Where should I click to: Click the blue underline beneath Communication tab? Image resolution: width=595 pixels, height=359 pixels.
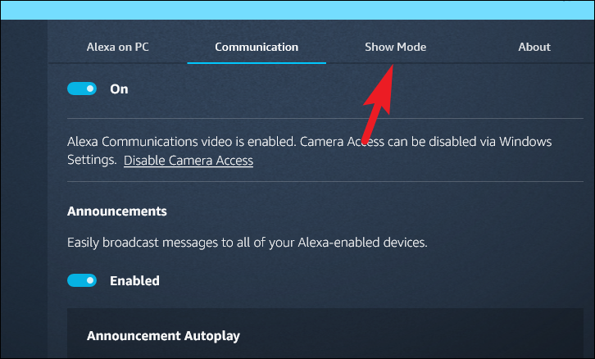(257, 62)
